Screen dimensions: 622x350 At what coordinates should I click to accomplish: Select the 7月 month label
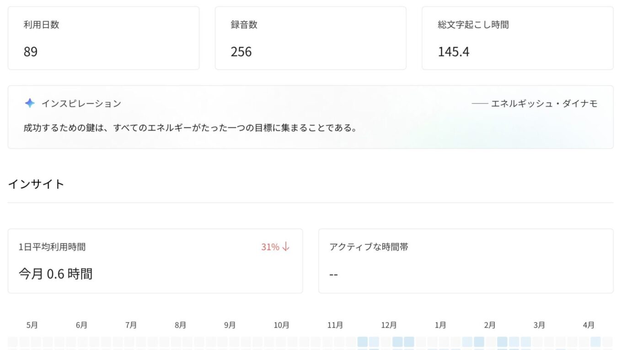[131, 325]
